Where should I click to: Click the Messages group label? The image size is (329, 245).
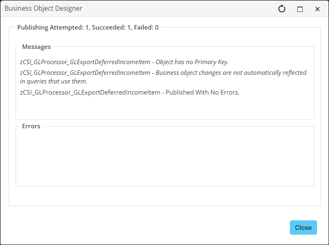[36, 47]
